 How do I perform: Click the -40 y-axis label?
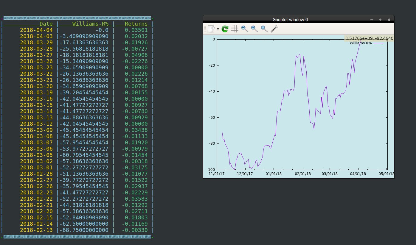(212, 91)
